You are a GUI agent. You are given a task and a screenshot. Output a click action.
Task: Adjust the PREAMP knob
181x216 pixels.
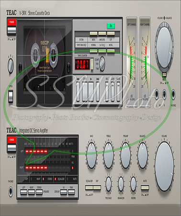[125, 155]
